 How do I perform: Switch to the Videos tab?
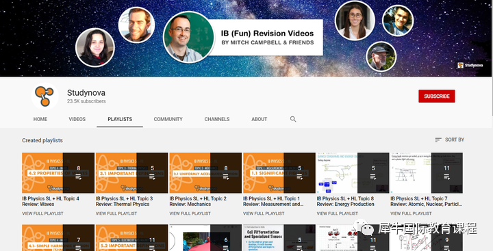tap(77, 119)
